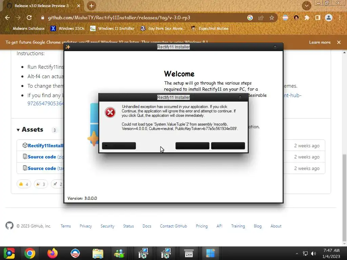Image resolution: width=347 pixels, height=260 pixels.
Task: Open the Status footer link
Action: (x=128, y=226)
